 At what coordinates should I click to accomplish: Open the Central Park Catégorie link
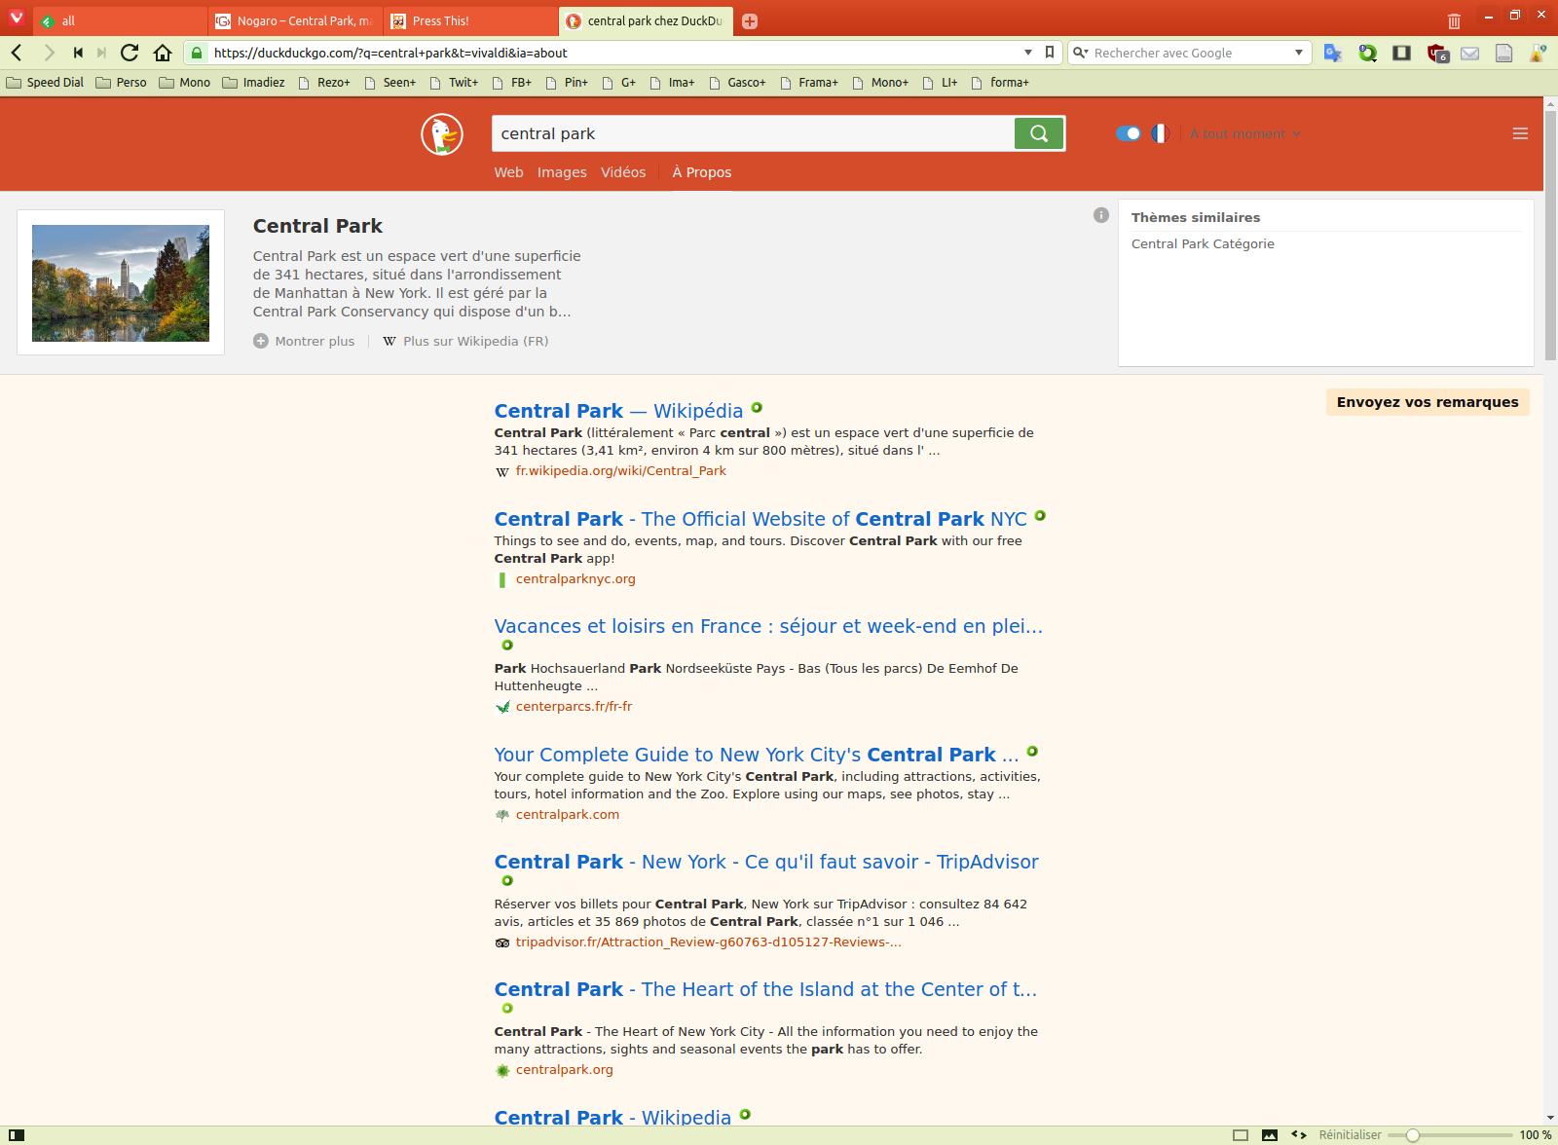[1203, 243]
